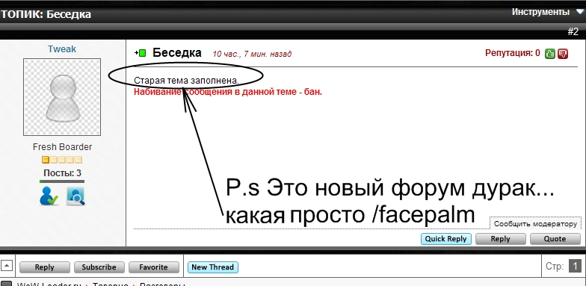
Task: Click the search user posts icon
Action: [75, 196]
